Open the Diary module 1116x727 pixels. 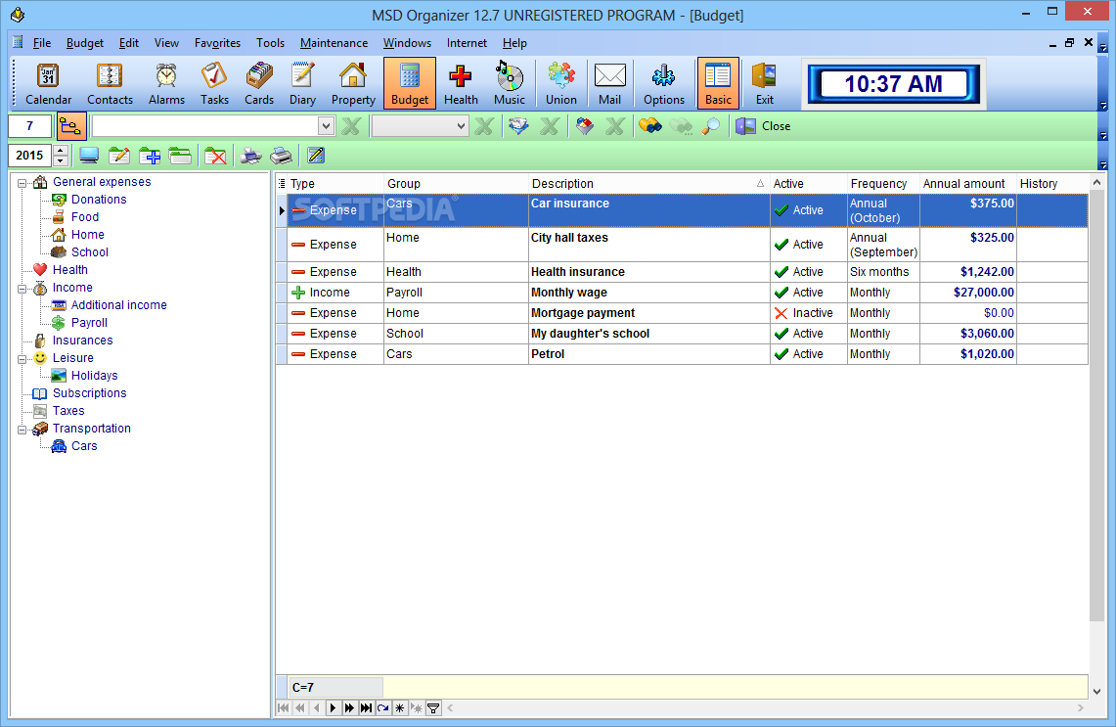(302, 83)
